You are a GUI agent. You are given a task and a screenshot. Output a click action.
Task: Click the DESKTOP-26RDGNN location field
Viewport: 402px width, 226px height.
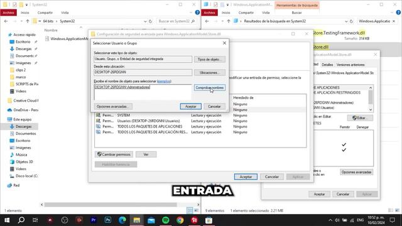click(x=143, y=73)
